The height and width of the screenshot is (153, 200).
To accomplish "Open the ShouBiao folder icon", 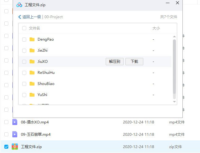I will tap(32, 84).
